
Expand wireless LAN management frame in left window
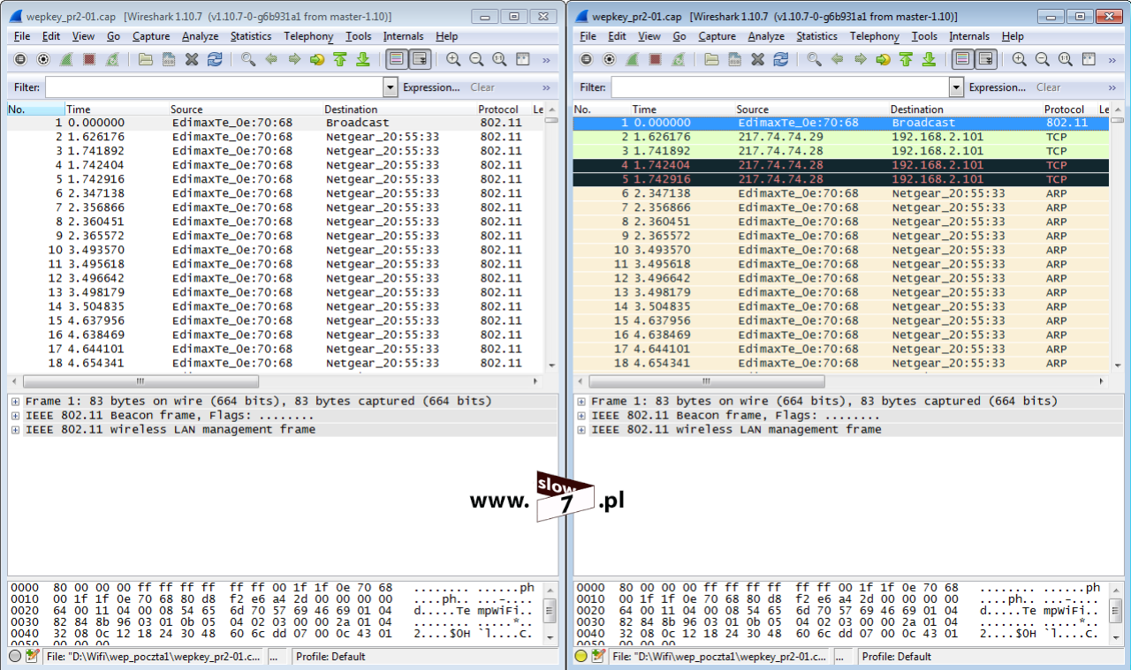coord(16,430)
